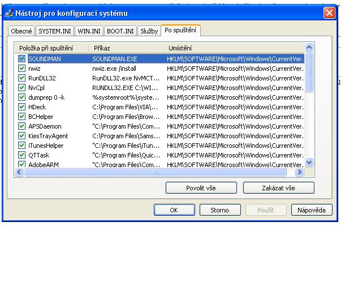Image resolution: width=362 pixels, height=290 pixels.
Task: Click the vertical scrollbar down arrow
Action: pos(309,162)
